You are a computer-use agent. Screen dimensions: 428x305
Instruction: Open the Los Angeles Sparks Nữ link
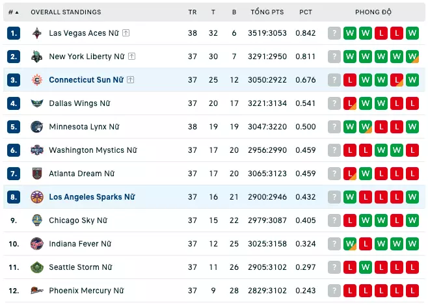92,197
